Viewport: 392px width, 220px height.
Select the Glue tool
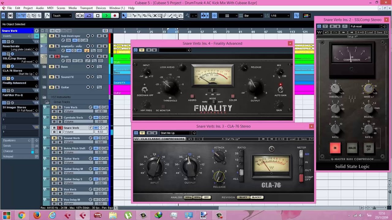point(140,16)
